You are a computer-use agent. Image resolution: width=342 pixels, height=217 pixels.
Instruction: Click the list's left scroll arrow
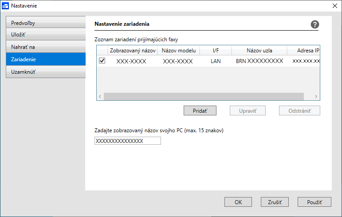coord(100,96)
